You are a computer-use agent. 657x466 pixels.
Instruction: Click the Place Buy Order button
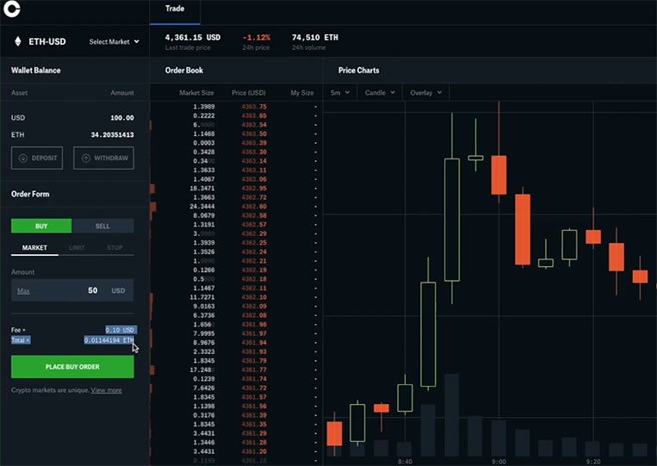pyautogui.click(x=72, y=367)
